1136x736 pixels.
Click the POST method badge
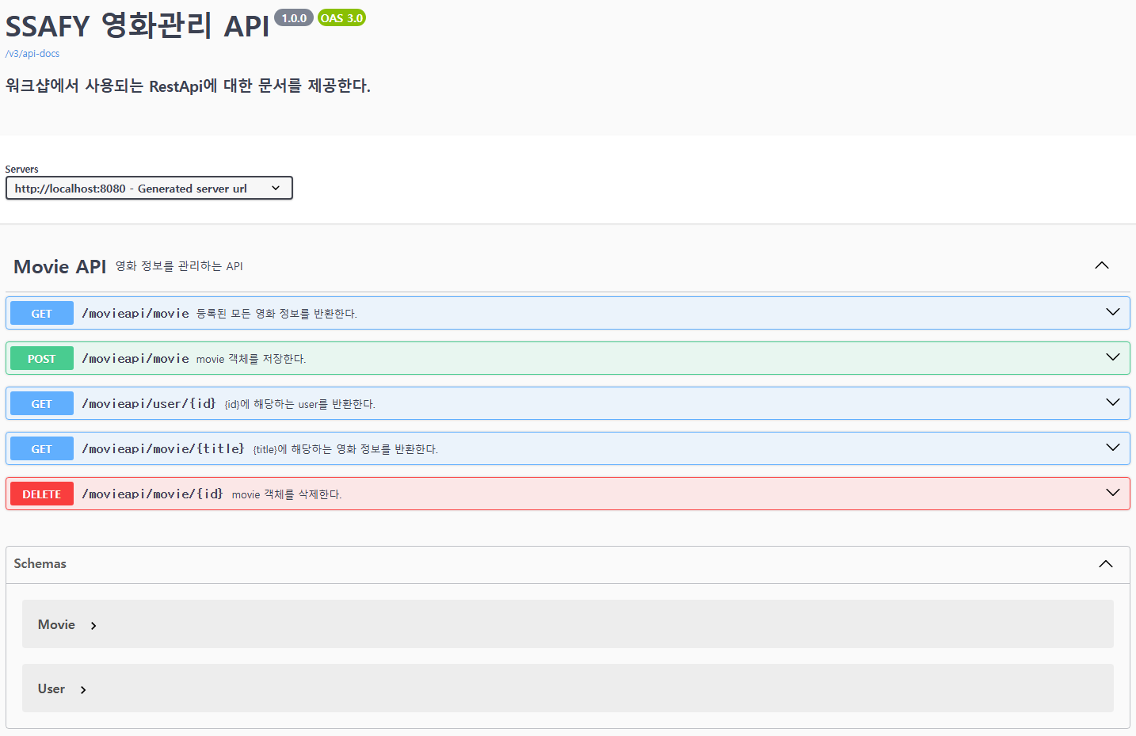coord(42,358)
